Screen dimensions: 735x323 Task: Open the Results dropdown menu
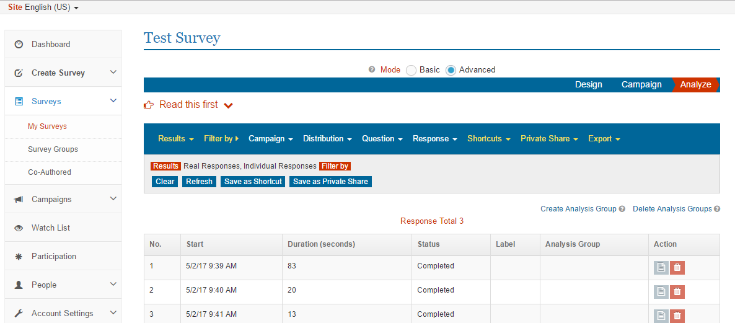pos(176,139)
